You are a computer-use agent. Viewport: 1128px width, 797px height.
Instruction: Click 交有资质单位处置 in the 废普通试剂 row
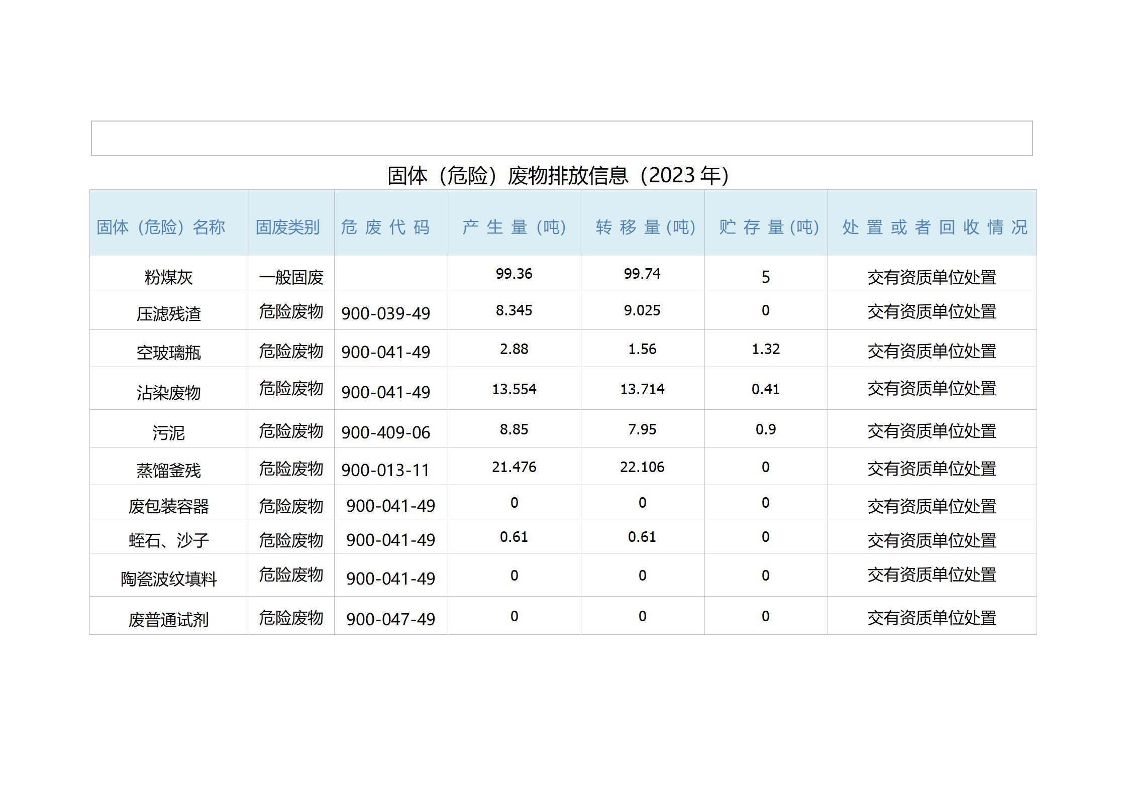click(x=932, y=618)
